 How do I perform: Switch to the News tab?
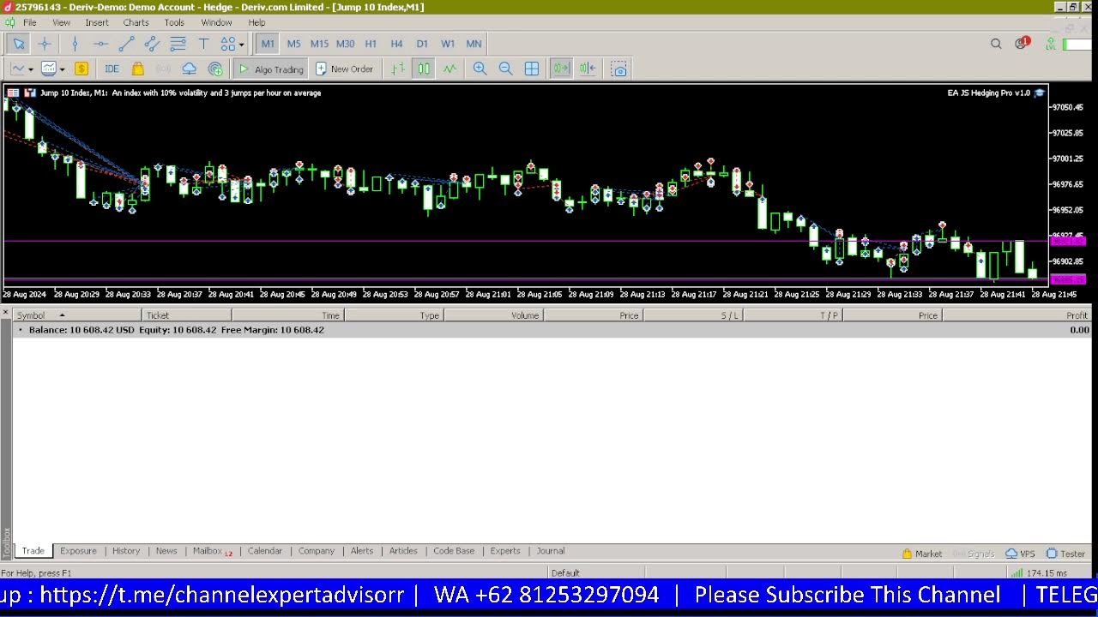click(166, 551)
